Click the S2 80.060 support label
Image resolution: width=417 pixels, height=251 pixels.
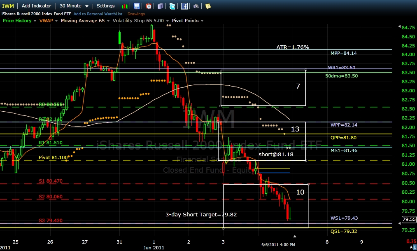point(51,197)
